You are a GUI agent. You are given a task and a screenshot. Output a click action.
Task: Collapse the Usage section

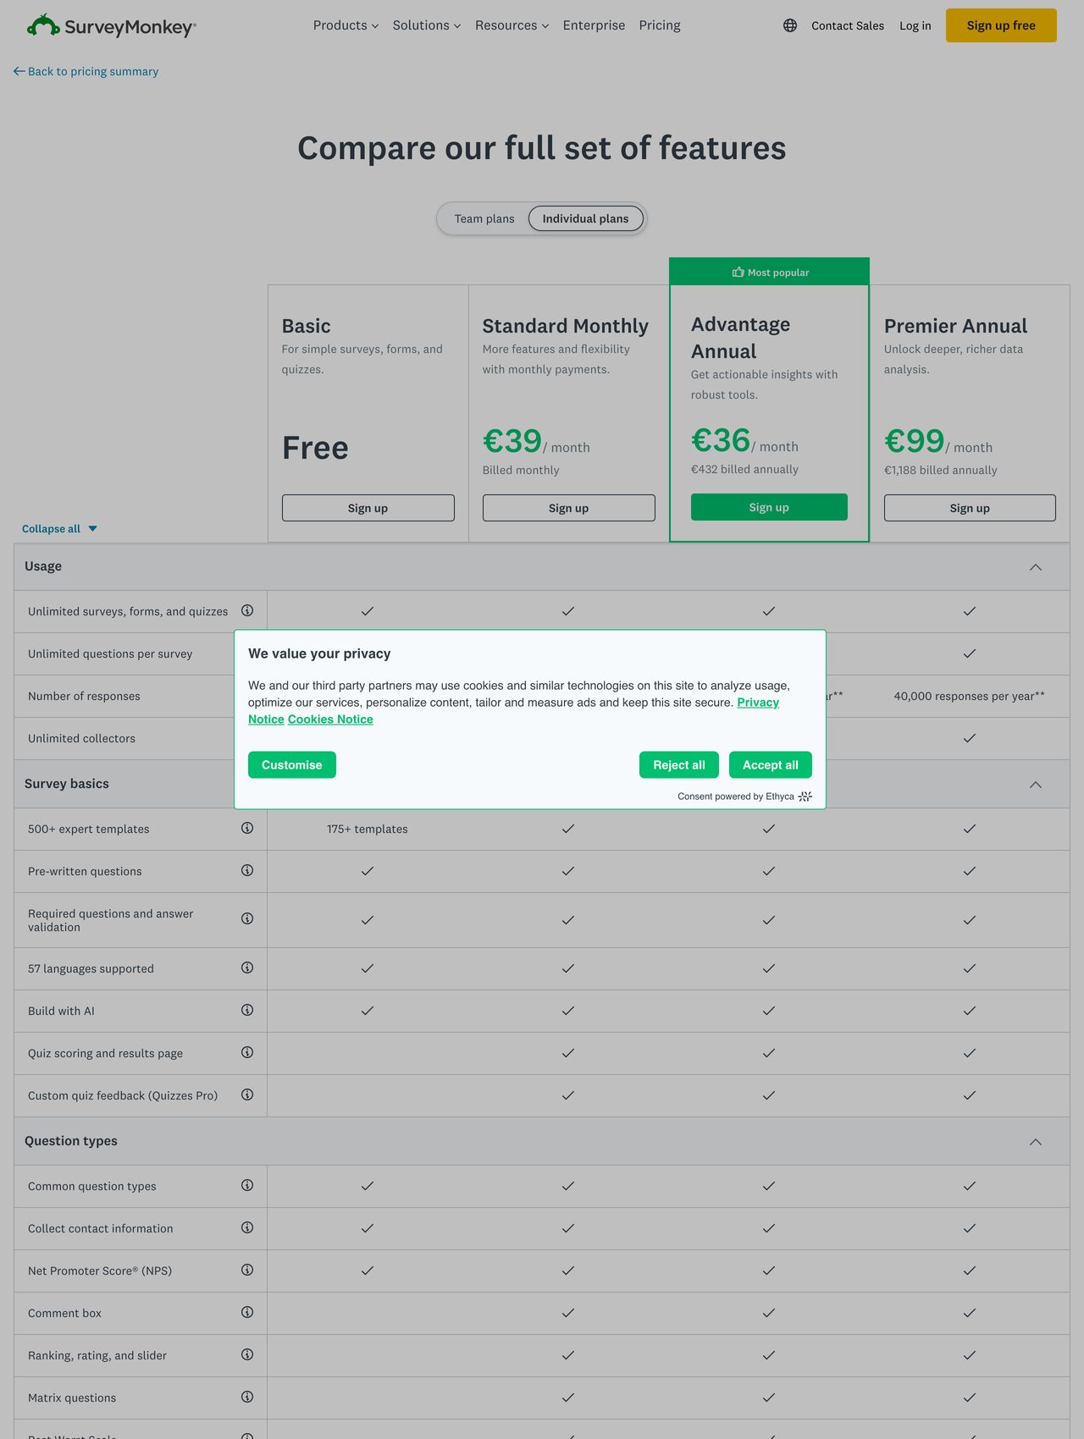click(x=1035, y=567)
